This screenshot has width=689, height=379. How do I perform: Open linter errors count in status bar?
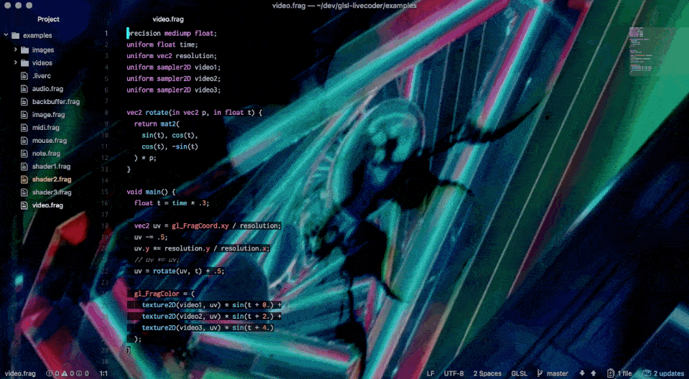click(x=52, y=373)
